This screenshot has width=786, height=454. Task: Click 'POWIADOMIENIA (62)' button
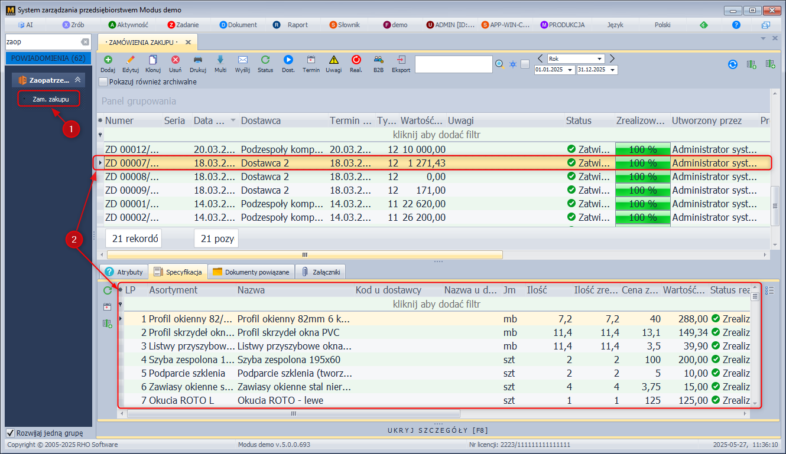[x=48, y=58]
